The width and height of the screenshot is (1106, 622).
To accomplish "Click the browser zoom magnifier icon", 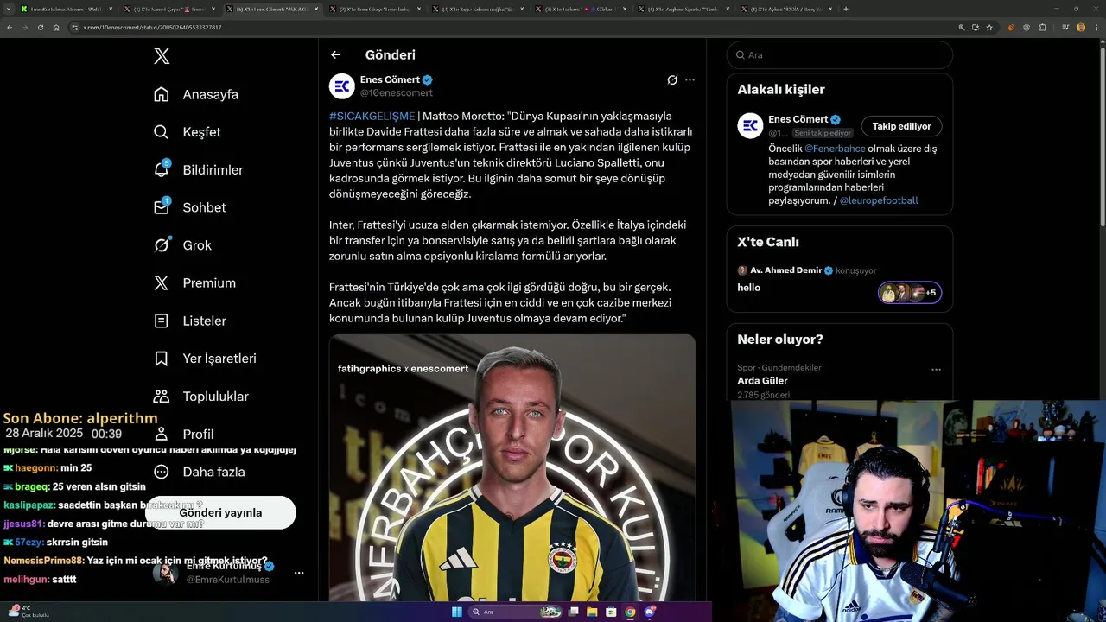I will 961,28.
